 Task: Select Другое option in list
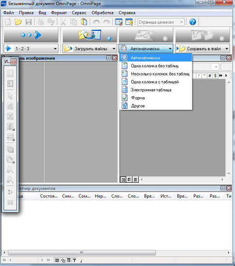click(156, 106)
